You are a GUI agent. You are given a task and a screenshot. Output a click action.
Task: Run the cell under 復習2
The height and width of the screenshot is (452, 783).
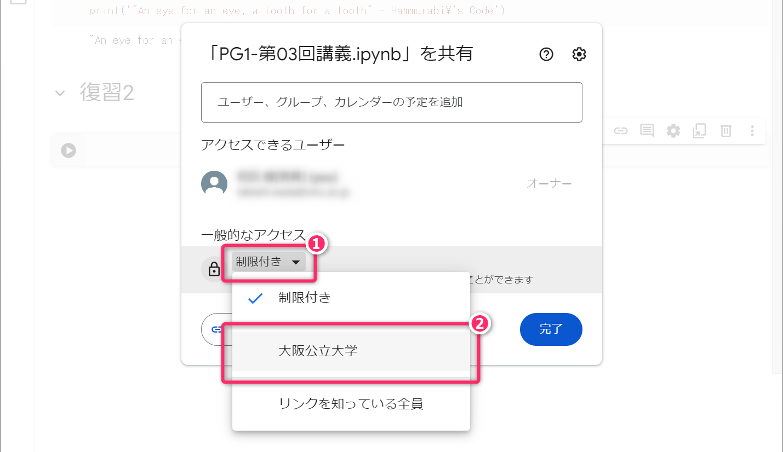coord(68,150)
